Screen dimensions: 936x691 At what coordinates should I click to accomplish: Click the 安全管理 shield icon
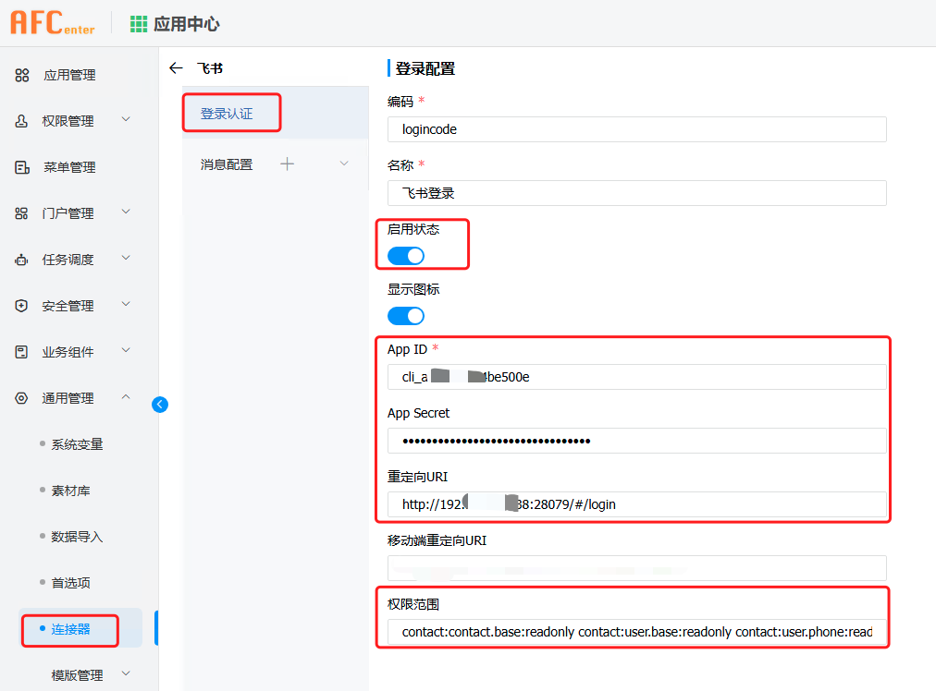tap(21, 306)
